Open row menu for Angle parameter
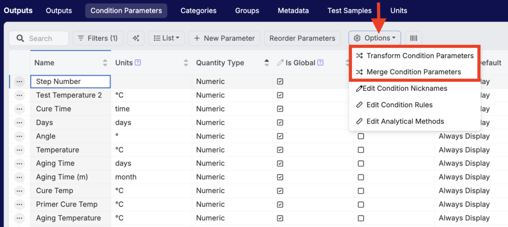 (x=19, y=136)
